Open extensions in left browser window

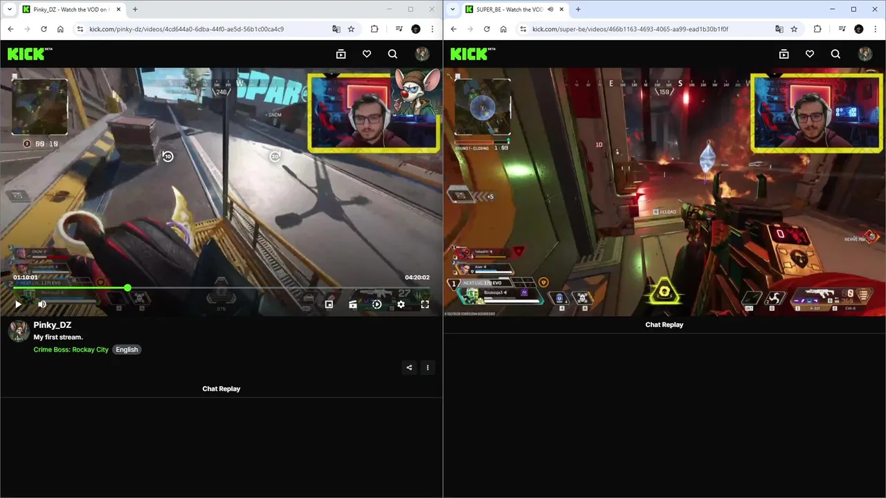pyautogui.click(x=374, y=29)
